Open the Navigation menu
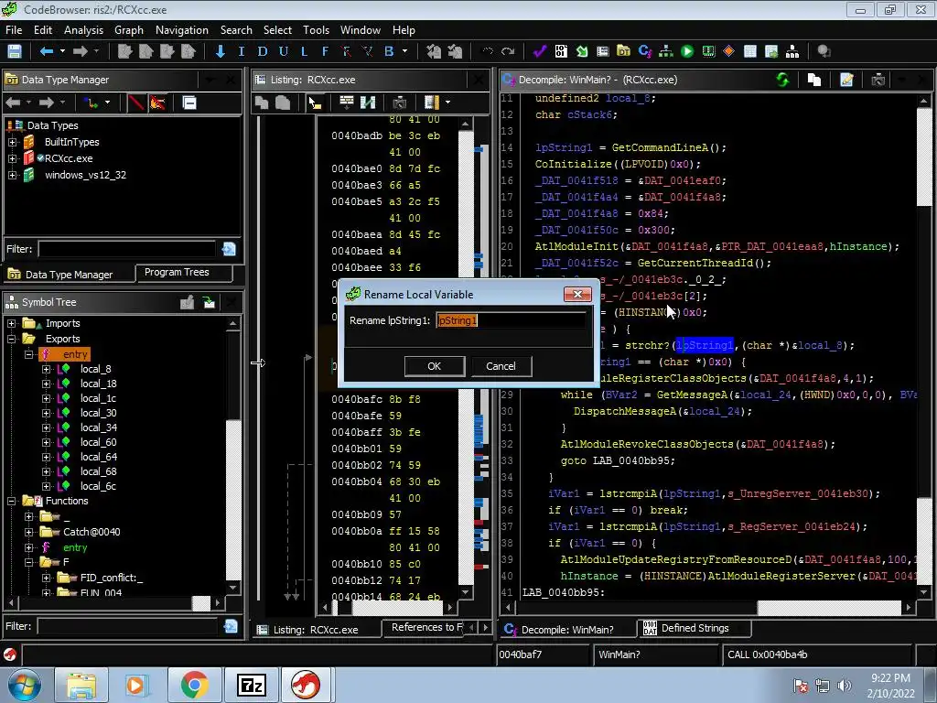 point(182,30)
